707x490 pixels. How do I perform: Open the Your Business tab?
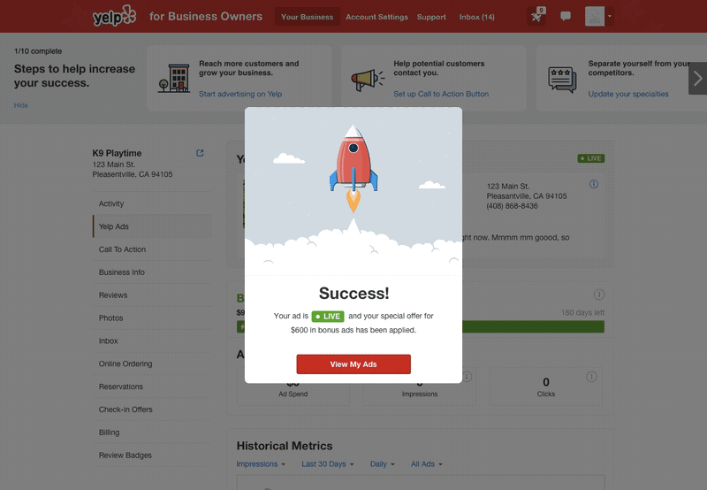(x=307, y=17)
